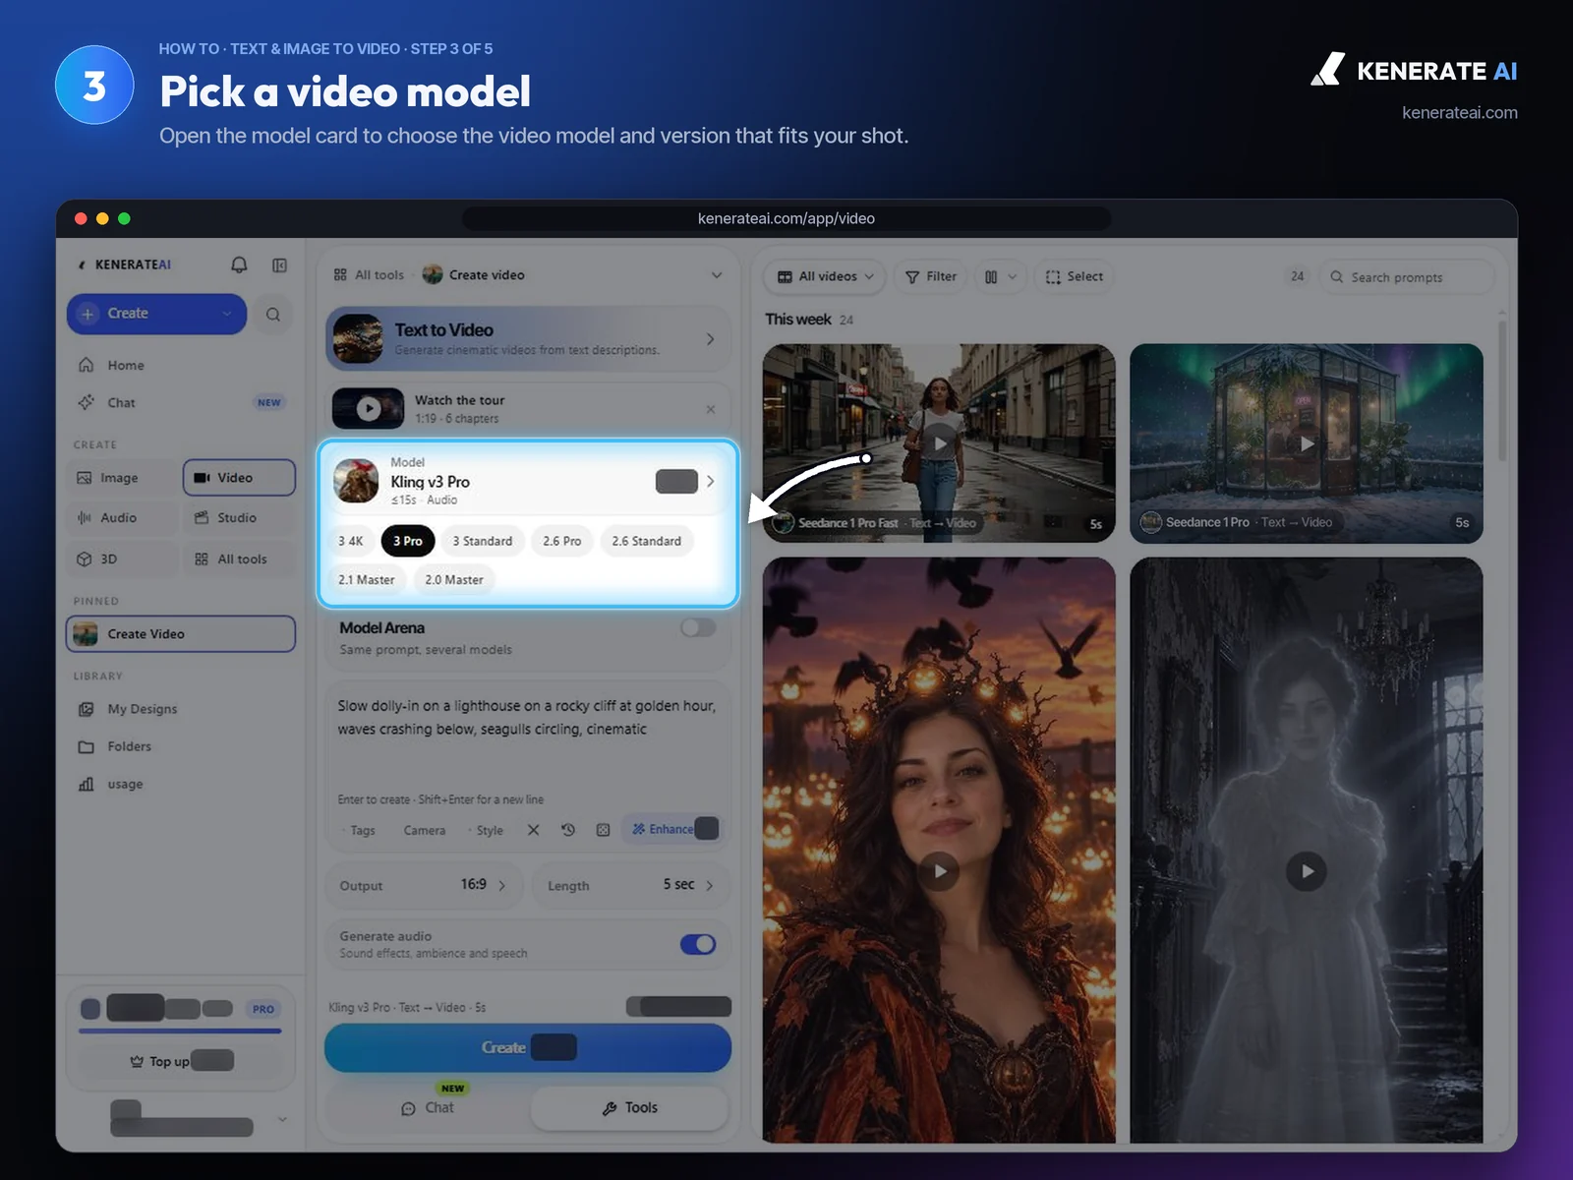Screen dimensions: 1573x1180
Task: Choose the 2.6 Pro model version
Action: point(562,541)
